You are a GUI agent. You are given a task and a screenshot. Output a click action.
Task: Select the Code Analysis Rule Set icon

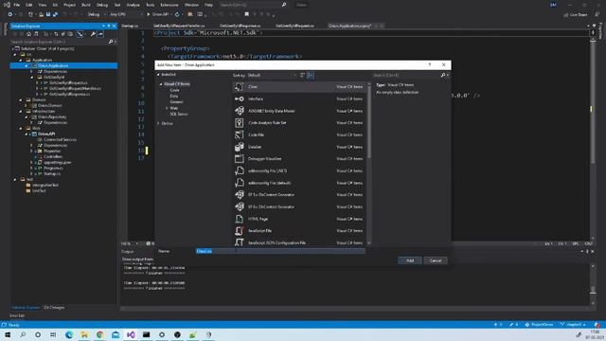240,123
